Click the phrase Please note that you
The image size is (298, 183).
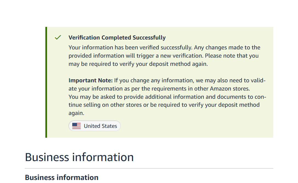tap(232, 56)
